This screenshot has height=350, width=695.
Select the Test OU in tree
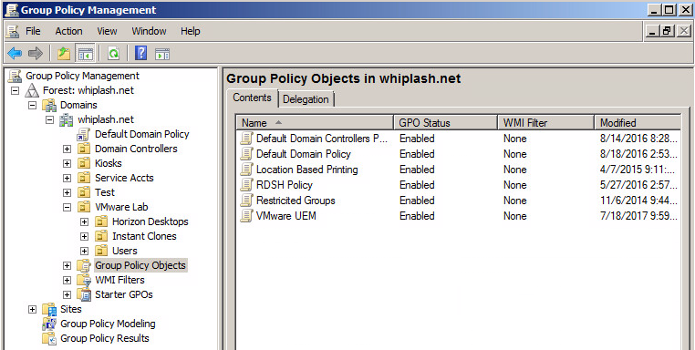point(105,192)
